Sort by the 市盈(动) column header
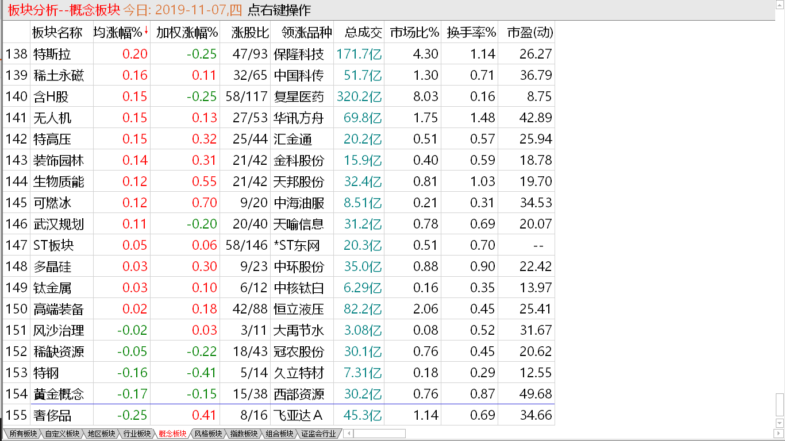Screen dimensions: 785x441 click(530, 33)
